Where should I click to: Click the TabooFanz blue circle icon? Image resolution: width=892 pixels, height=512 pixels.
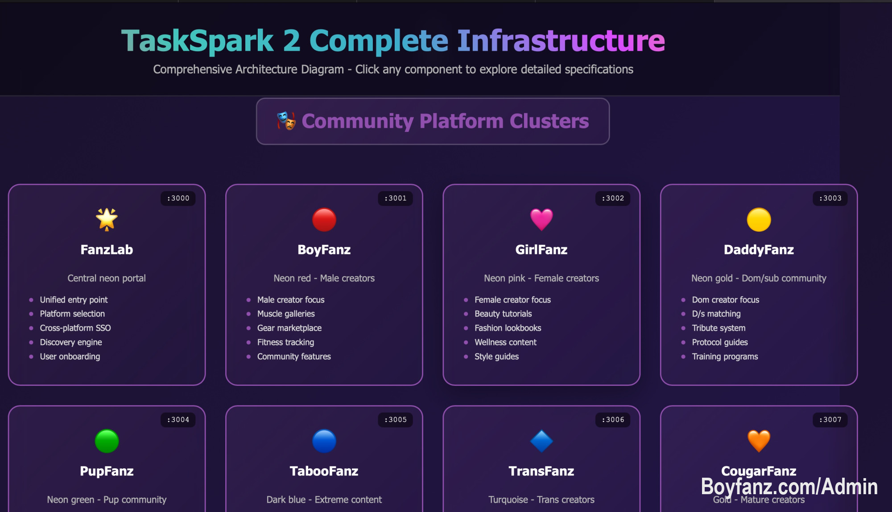324,441
